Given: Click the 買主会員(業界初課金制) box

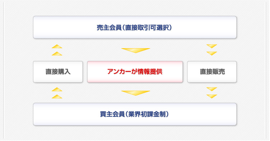Looking at the screenshot, I should coord(135,114).
